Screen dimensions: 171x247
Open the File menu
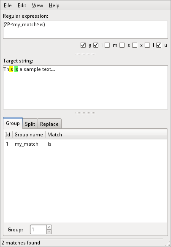point(8,5)
